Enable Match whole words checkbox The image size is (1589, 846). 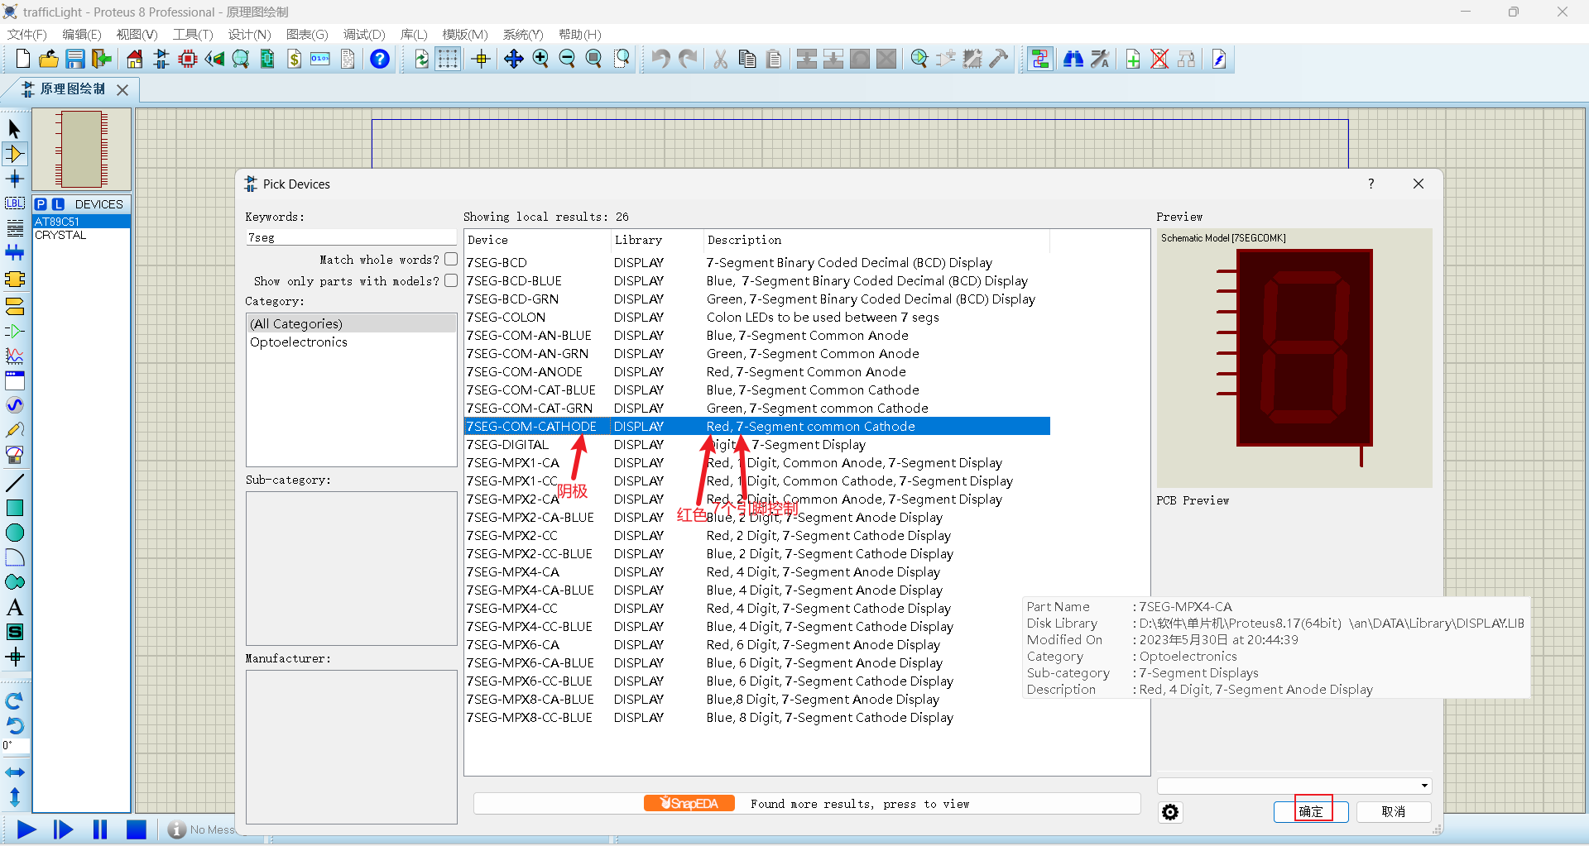click(451, 259)
